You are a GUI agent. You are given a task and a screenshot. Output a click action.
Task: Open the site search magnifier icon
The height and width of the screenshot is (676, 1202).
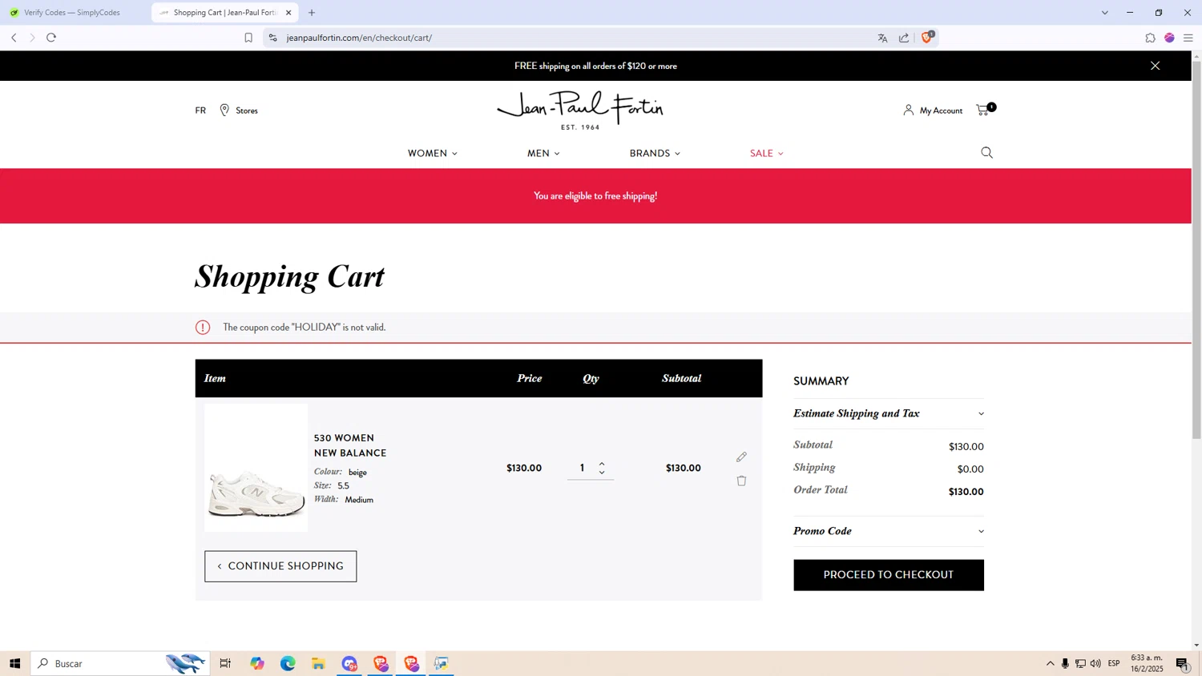pyautogui.click(x=986, y=153)
